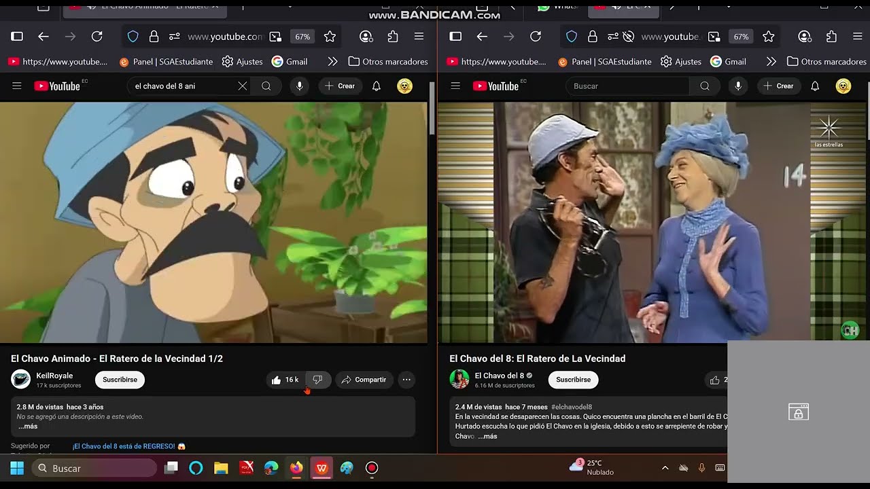The height and width of the screenshot is (489, 870).
Task: Open Extensions puzzle icon in right browser
Action: [831, 37]
